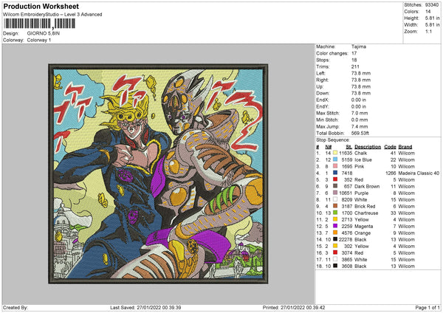Click the Purple color swatch in row 7
443x313 pixels.
[x=335, y=193]
